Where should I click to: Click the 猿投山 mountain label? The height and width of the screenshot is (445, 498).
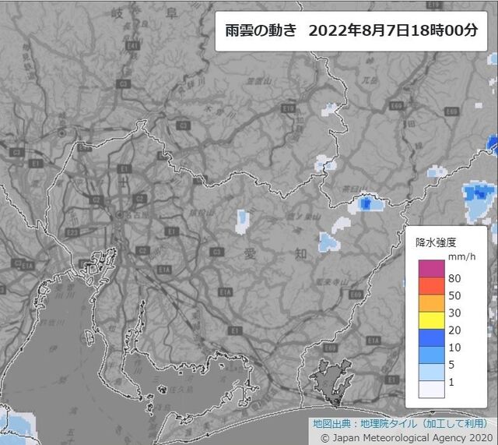201,214
